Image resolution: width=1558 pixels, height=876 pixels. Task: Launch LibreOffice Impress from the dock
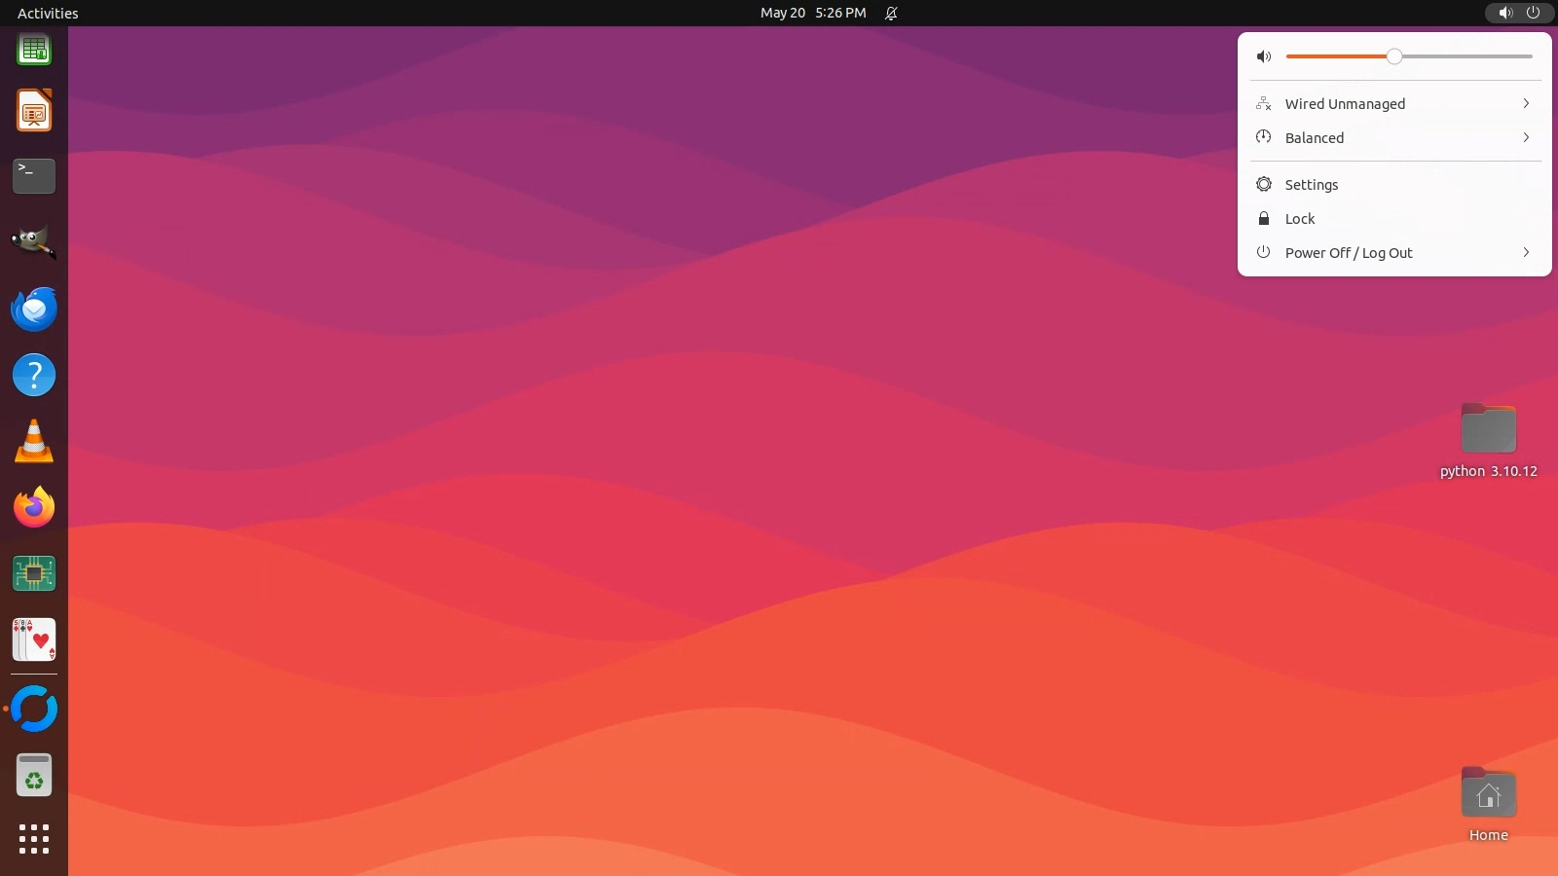(34, 111)
